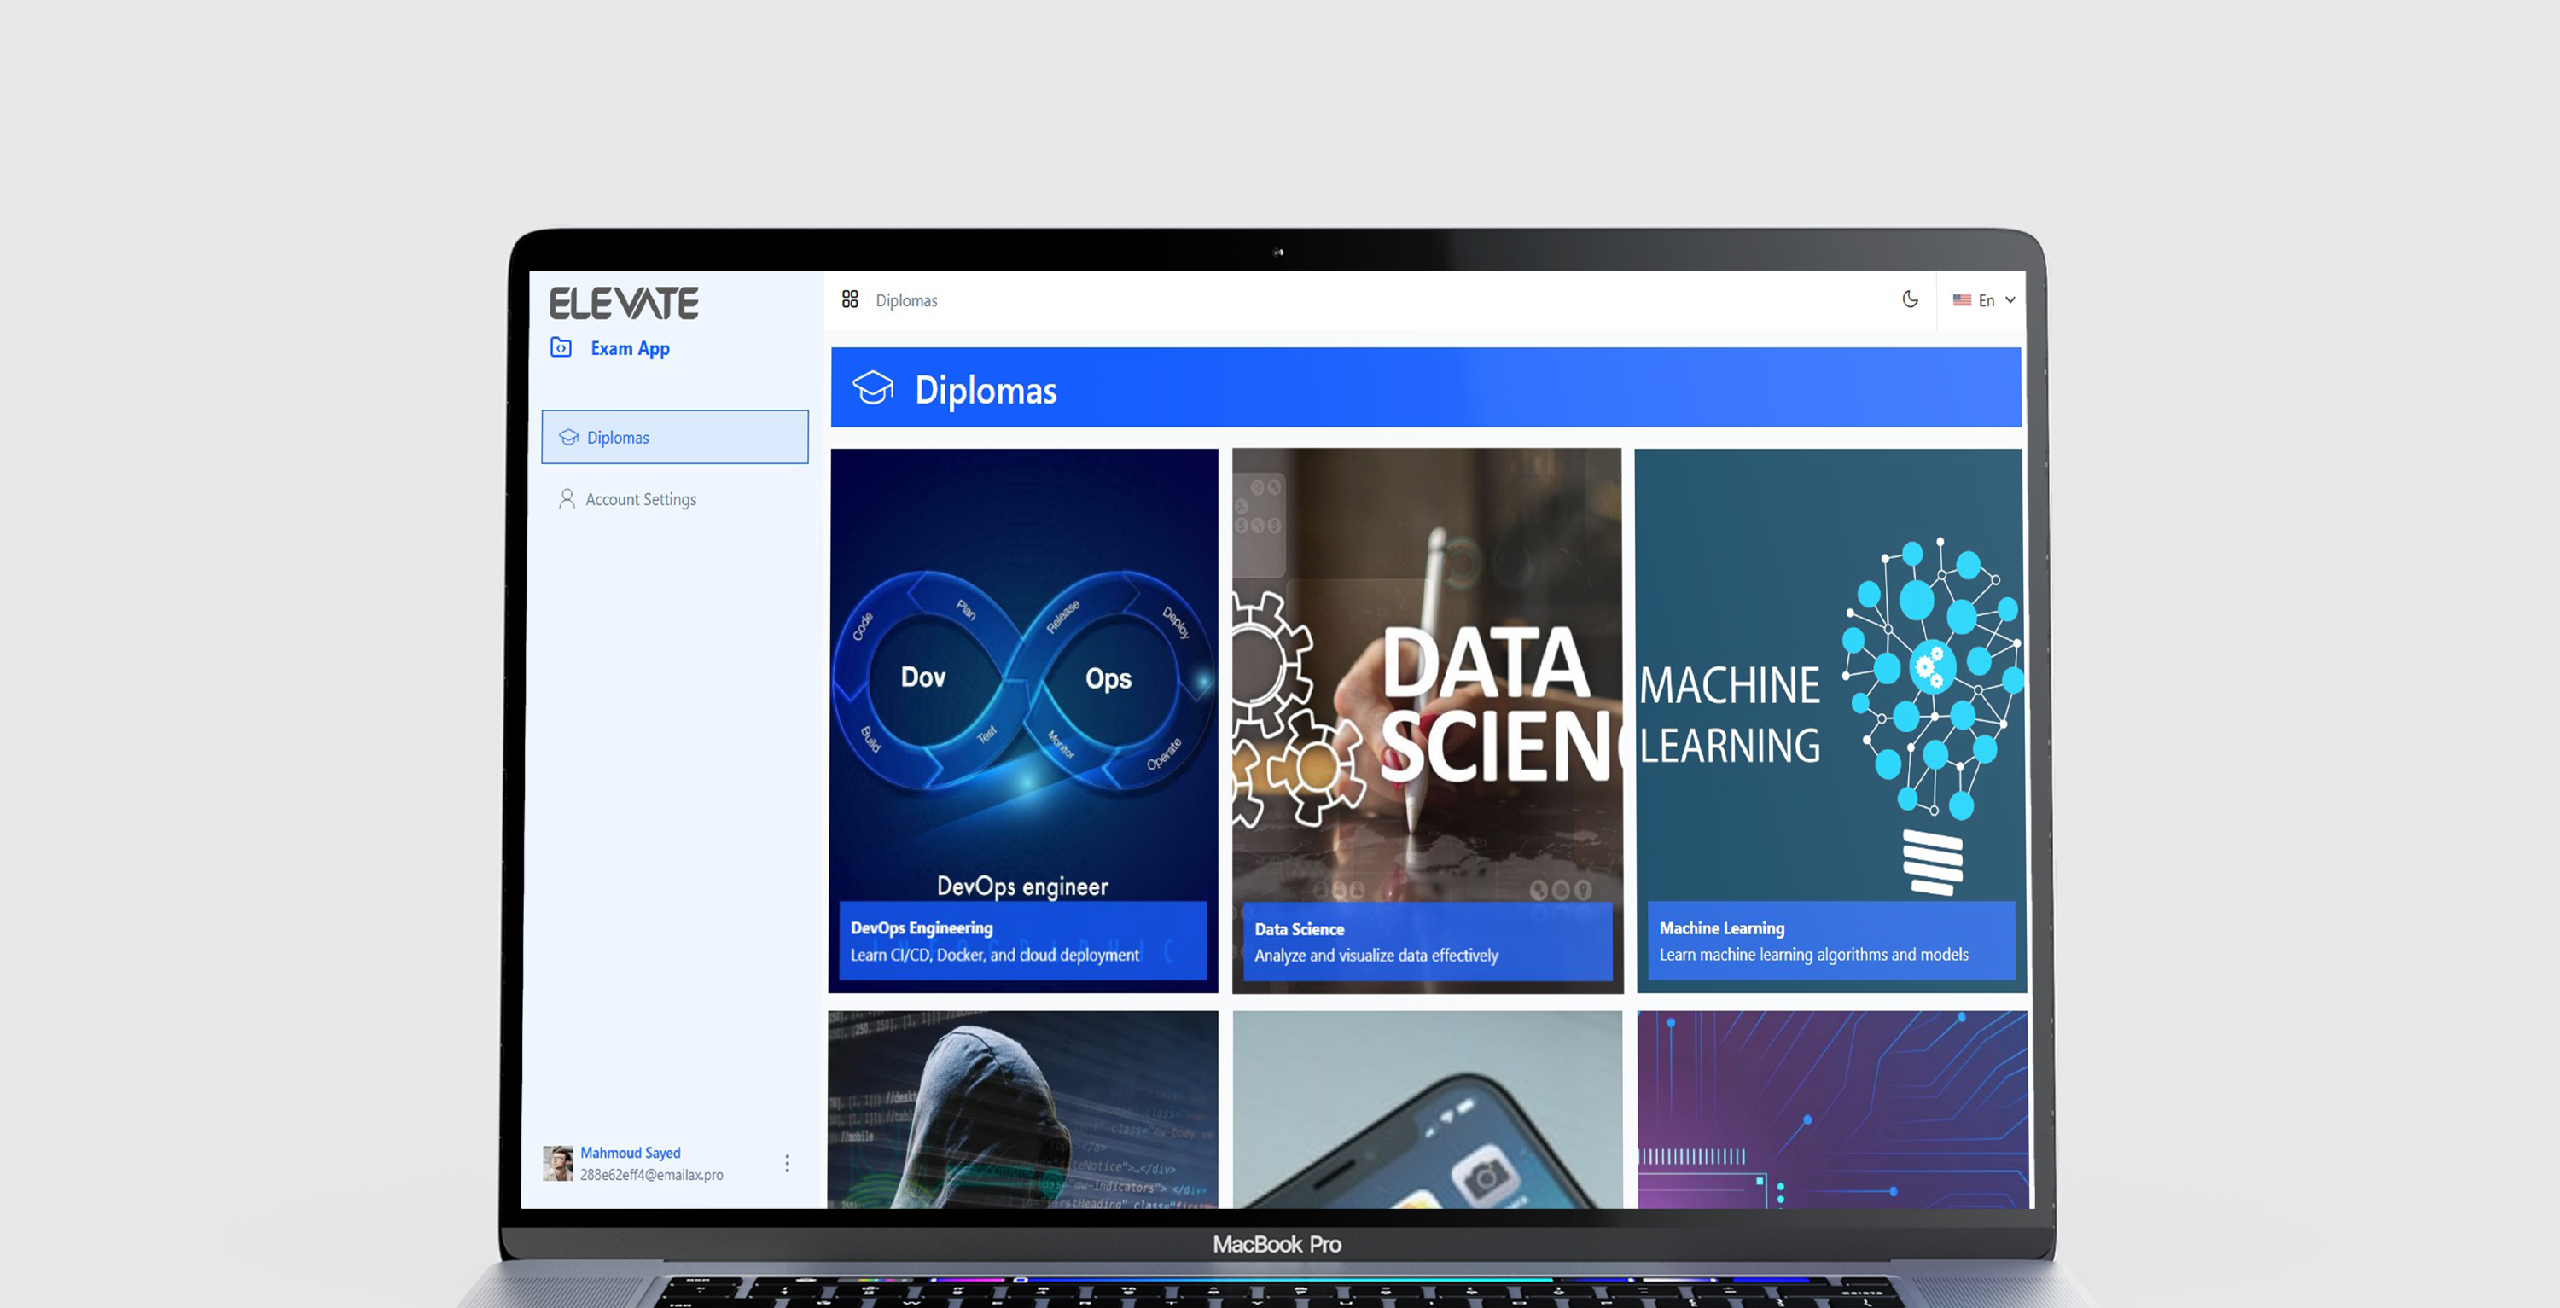Screen dimensions: 2560x1308
Task: Click the grid icon beside Diplomas breadcrumb
Action: [x=850, y=299]
